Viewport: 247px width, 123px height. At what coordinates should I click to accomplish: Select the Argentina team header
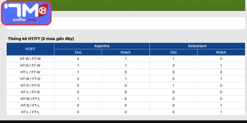click(102, 46)
